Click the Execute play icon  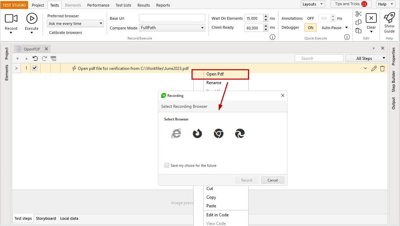tap(32, 18)
